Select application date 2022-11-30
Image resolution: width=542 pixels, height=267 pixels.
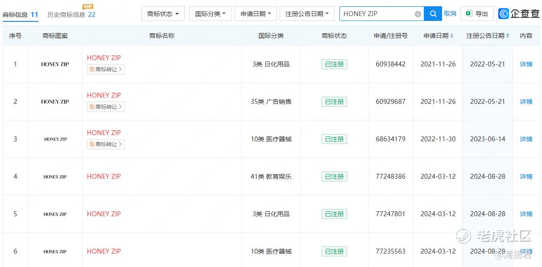(438, 139)
